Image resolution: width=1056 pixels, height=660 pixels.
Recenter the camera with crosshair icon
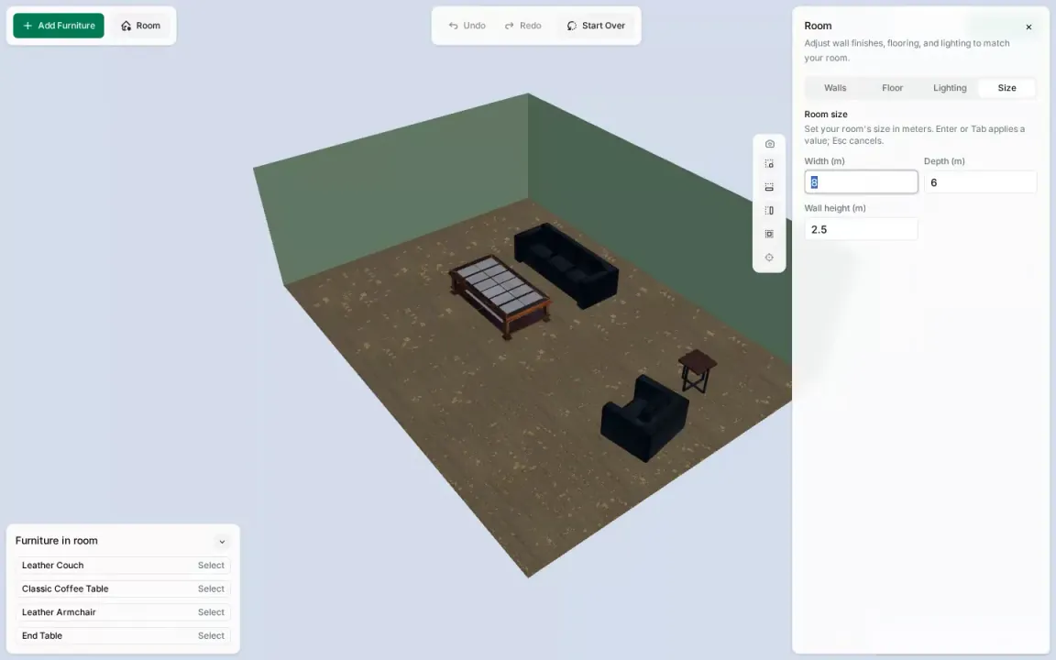point(769,258)
